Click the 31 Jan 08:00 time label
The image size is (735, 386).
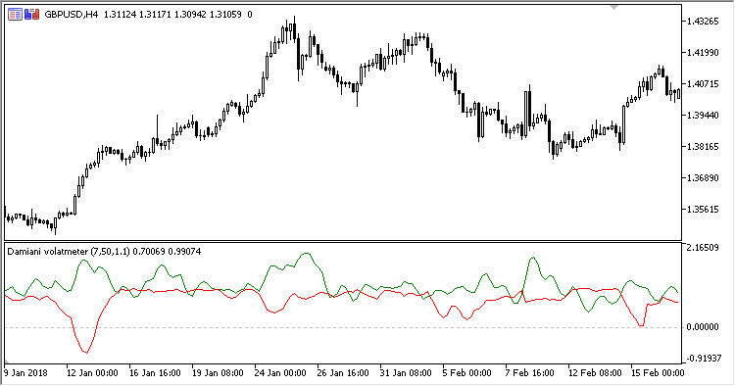[406, 373]
